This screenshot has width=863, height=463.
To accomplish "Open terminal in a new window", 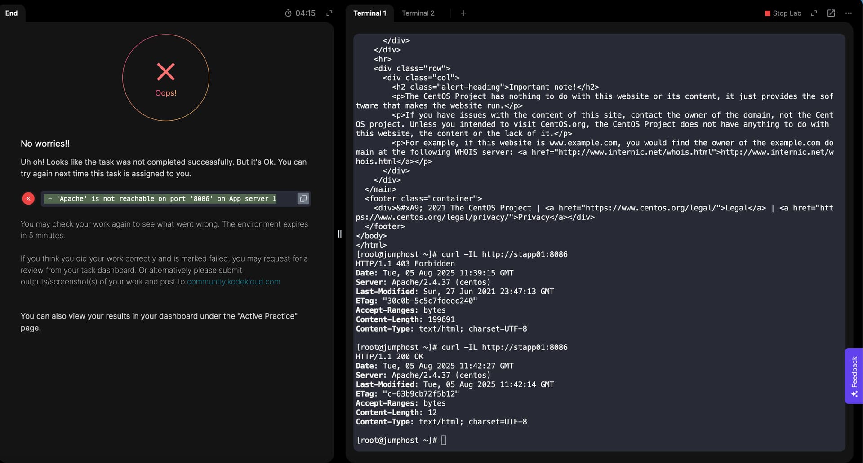I will 831,13.
